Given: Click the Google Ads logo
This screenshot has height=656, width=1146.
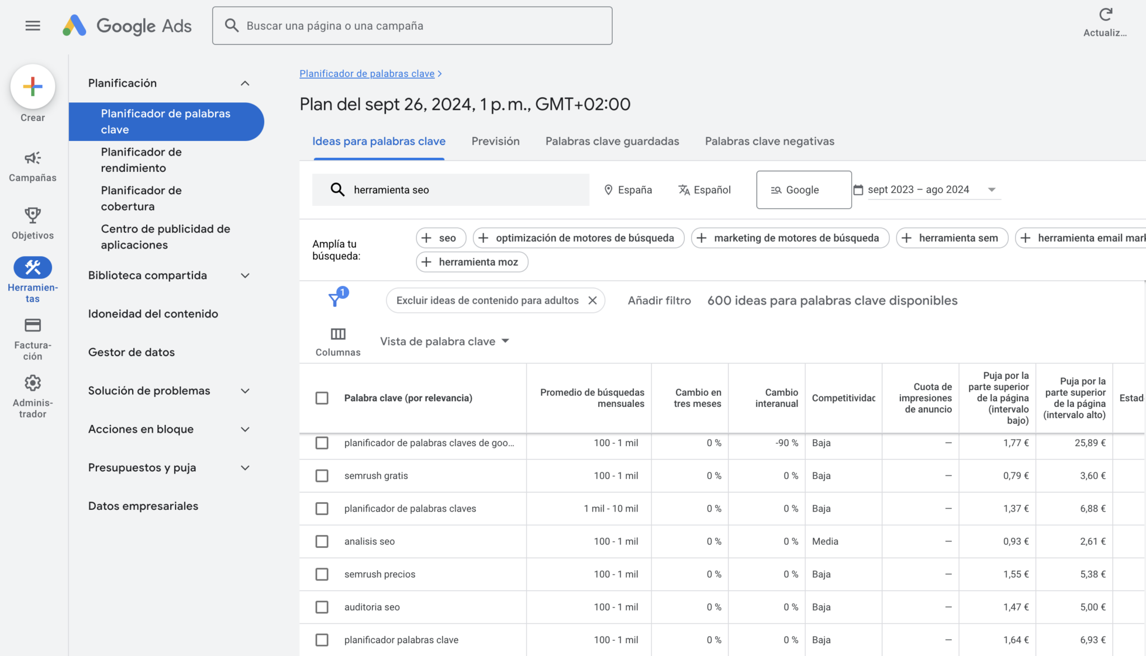Looking at the screenshot, I should click(x=127, y=26).
